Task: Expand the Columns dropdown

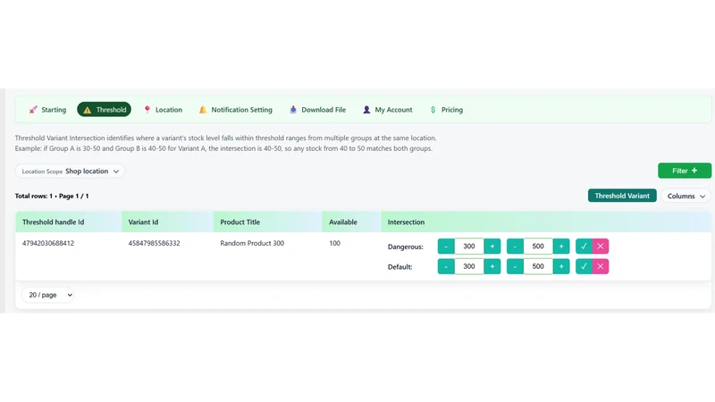Action: (x=686, y=196)
